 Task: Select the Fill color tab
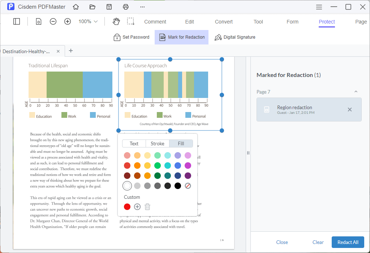[x=181, y=143]
